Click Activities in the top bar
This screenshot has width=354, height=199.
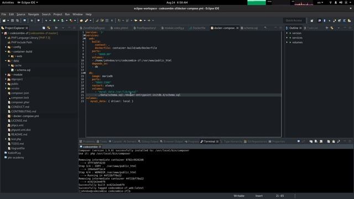(8, 2)
